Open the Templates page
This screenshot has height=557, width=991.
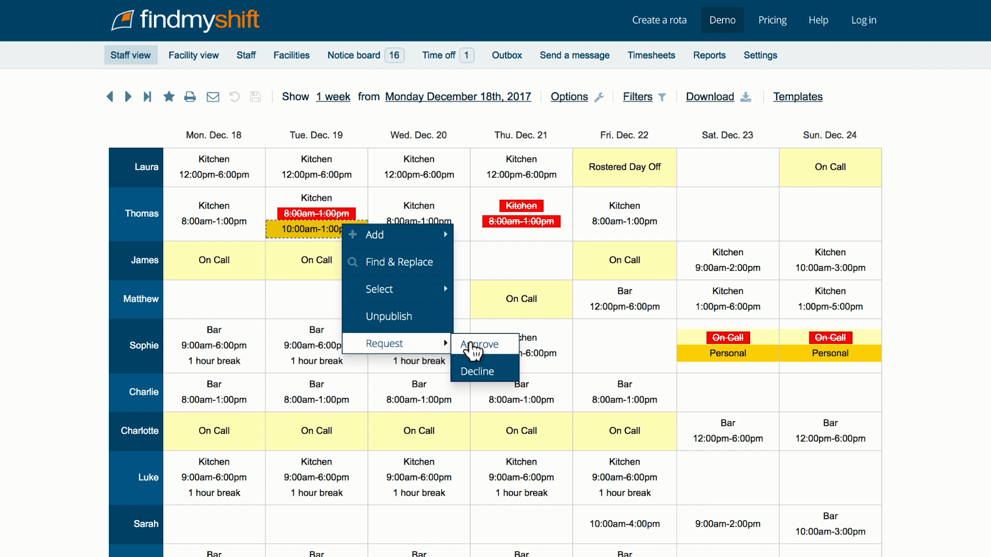[798, 96]
